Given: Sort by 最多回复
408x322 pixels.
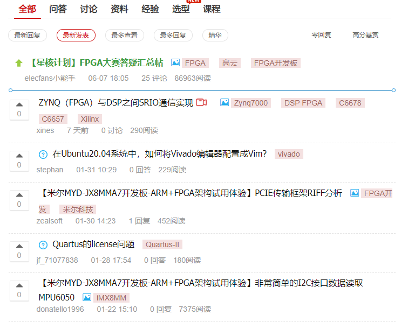Looking at the screenshot, I should tap(173, 36).
